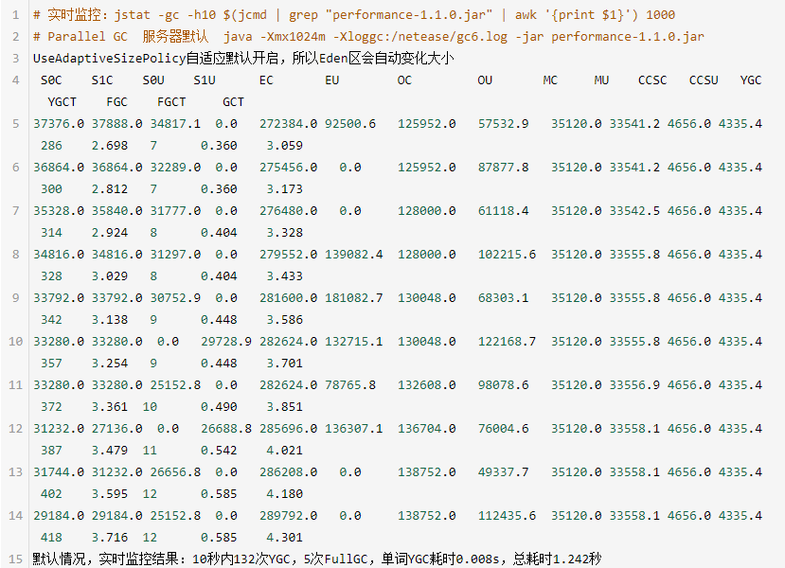Click value 87877.8 in line 6
The width and height of the screenshot is (785, 568).
click(x=503, y=168)
